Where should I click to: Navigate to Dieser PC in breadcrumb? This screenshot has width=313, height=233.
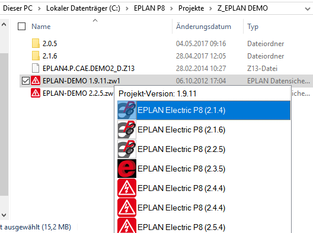click(x=18, y=8)
